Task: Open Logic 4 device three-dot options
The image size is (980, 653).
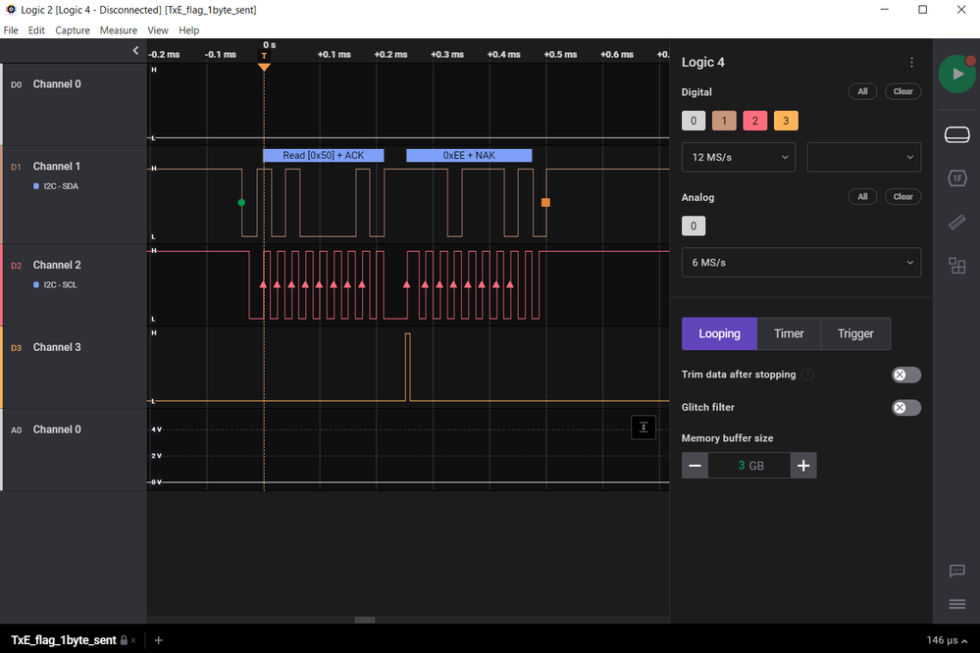Action: pyautogui.click(x=911, y=63)
